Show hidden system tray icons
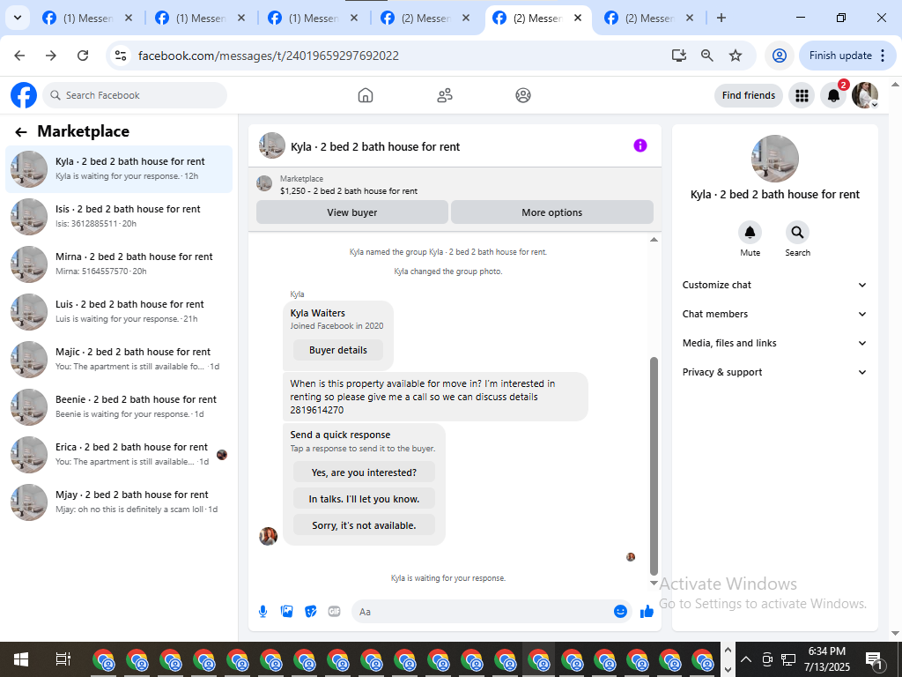 click(x=745, y=659)
